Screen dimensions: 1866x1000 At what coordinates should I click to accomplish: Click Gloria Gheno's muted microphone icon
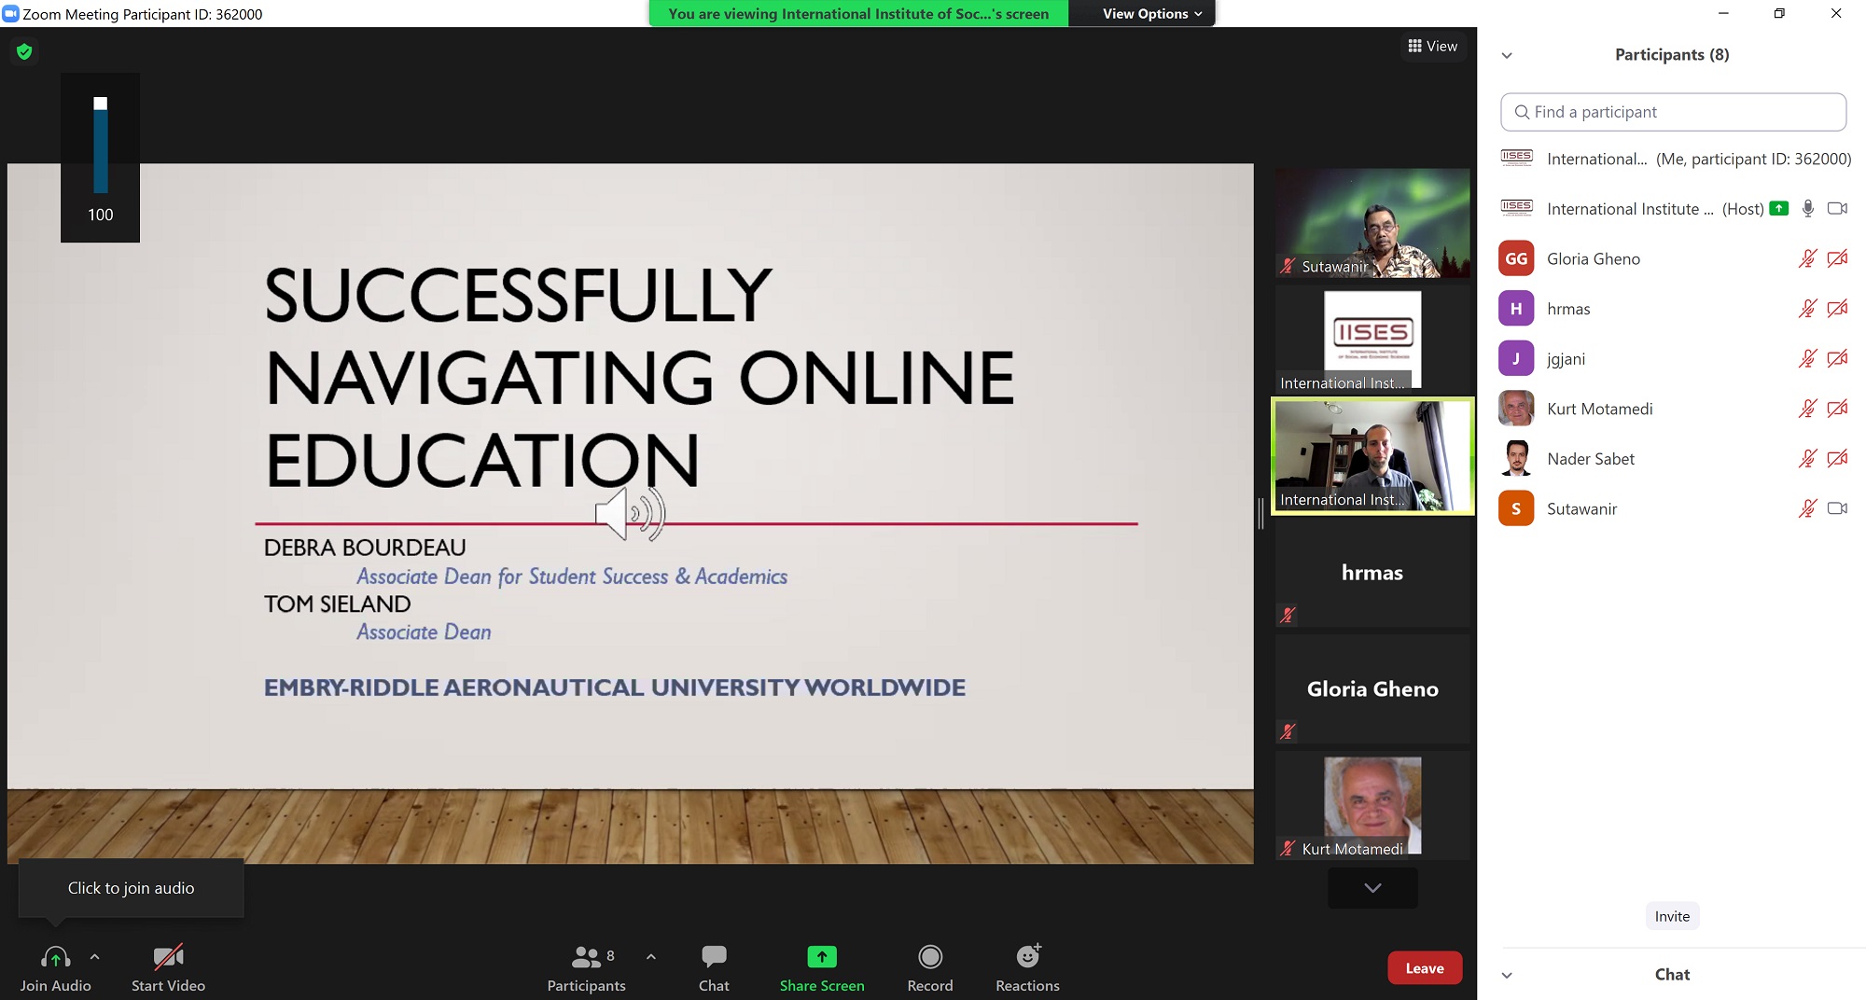1808,258
